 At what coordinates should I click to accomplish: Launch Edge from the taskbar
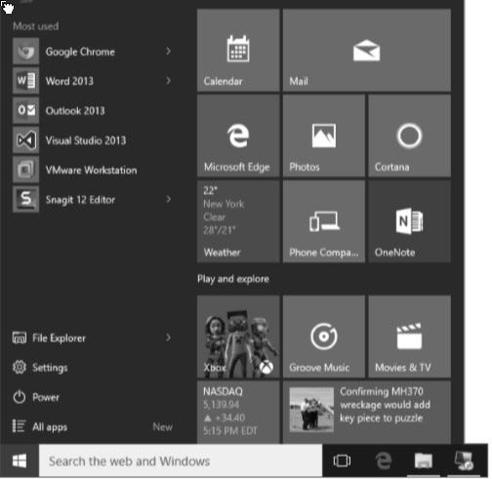(384, 461)
